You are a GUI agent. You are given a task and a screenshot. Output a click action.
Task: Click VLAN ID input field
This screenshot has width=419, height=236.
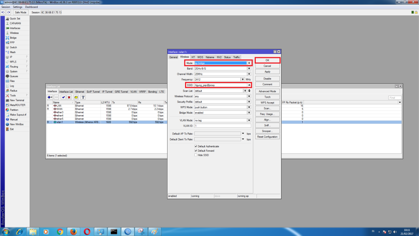click(x=223, y=126)
